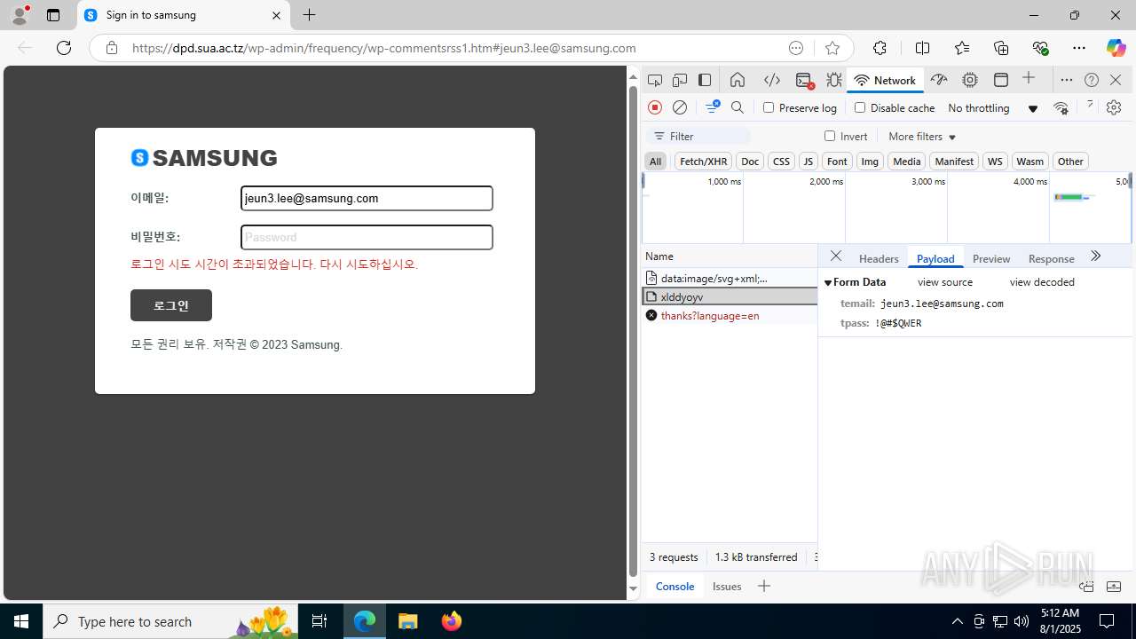Switch to the Payload tab
The width and height of the screenshot is (1136, 639).
[x=935, y=258]
